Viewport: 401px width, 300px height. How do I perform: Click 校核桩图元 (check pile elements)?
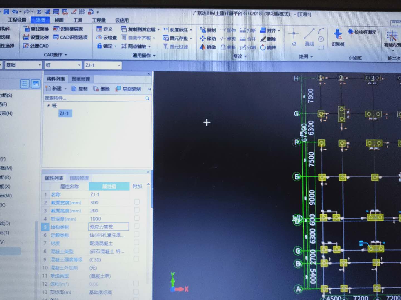(362, 32)
